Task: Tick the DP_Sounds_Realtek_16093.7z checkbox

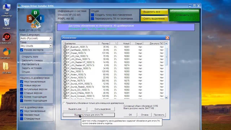Action: 65,87
